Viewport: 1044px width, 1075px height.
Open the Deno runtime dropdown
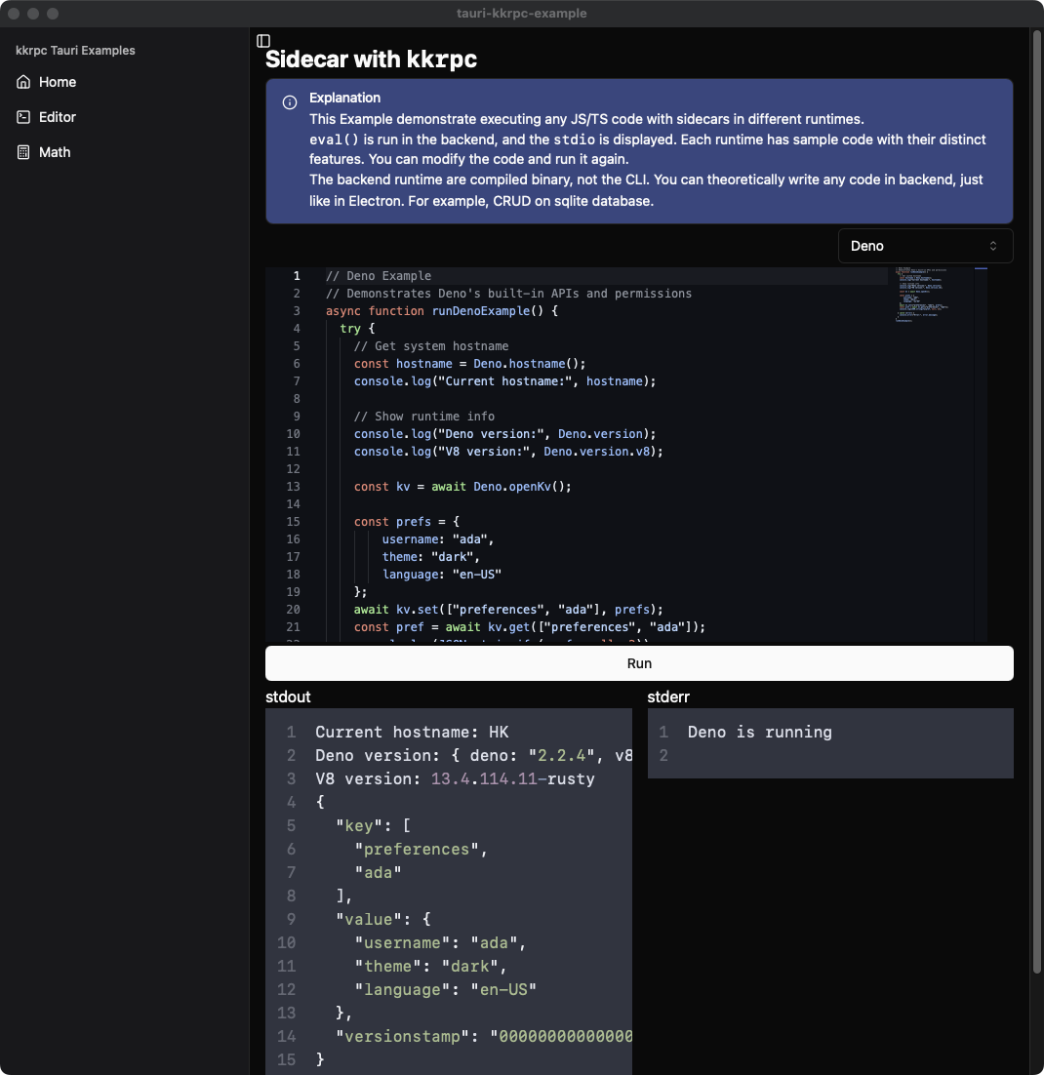(925, 246)
